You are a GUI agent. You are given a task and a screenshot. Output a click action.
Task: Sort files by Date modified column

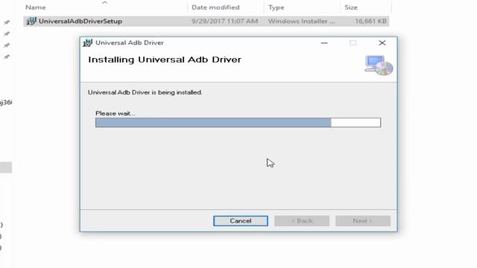click(215, 7)
